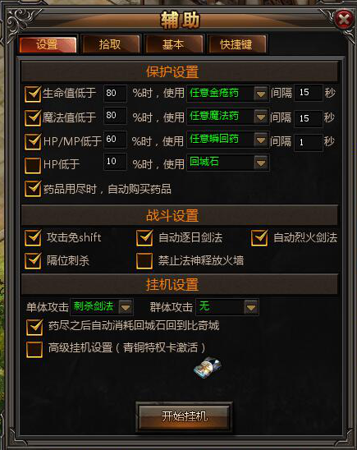
Task: Expand the 任意魔法药 dropdown
Action: (261, 117)
